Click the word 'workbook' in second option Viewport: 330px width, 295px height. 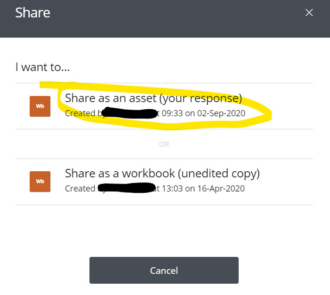pos(148,174)
